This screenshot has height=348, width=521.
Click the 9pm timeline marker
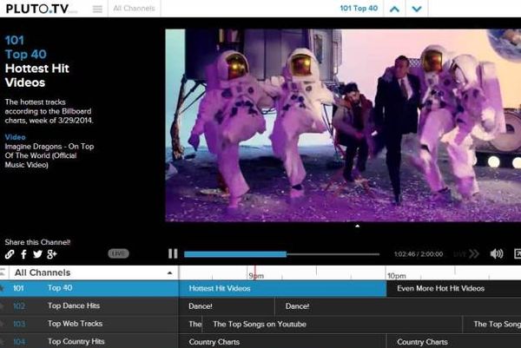coord(256,276)
